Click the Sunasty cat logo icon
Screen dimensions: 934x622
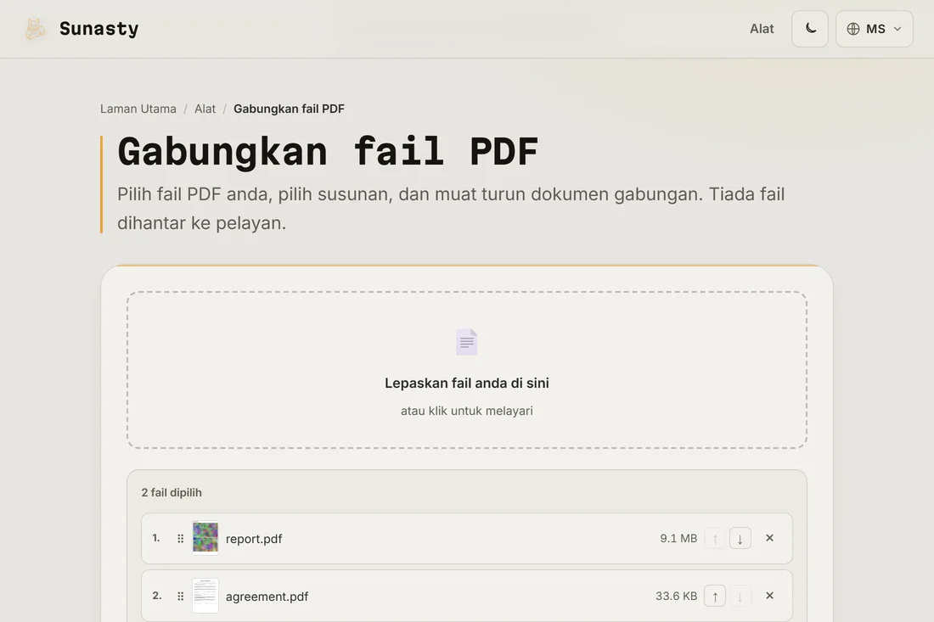pyautogui.click(x=35, y=29)
